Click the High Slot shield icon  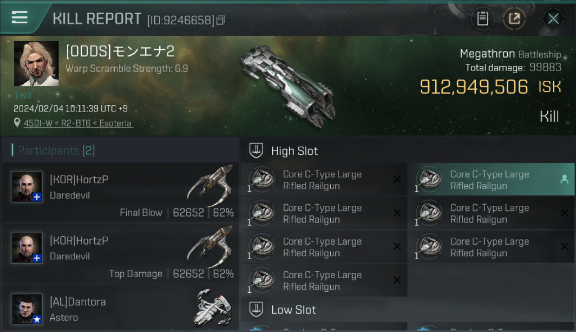[256, 151]
